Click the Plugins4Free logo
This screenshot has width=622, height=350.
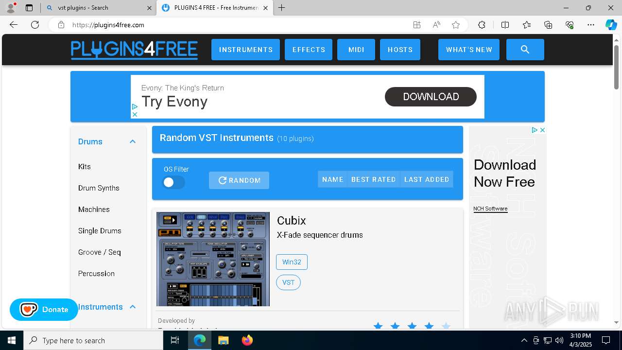[x=134, y=50]
